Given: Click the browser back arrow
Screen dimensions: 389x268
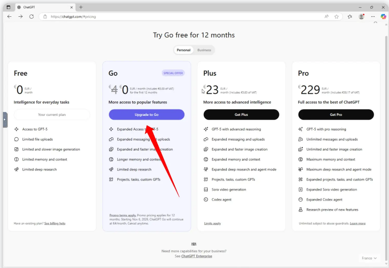Looking at the screenshot, I should pos(9,16).
